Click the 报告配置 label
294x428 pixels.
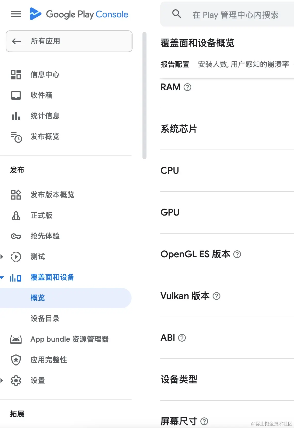pos(175,64)
